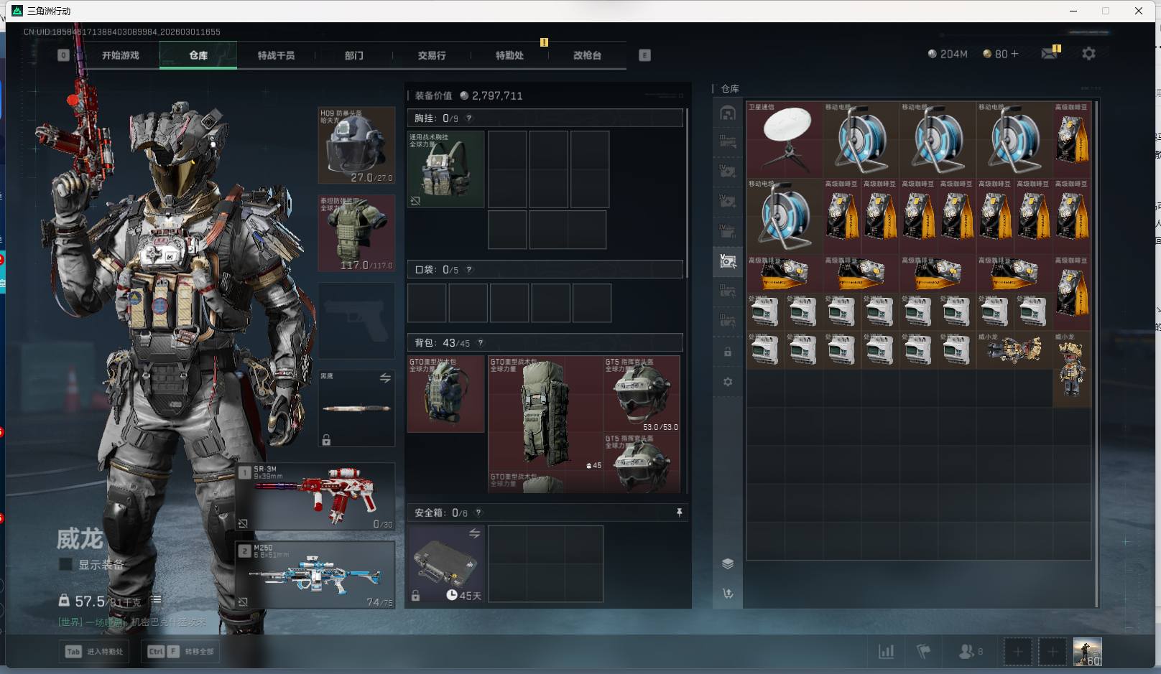
Task: Click the bottom sort icon in warehouse sidebar
Action: click(728, 594)
